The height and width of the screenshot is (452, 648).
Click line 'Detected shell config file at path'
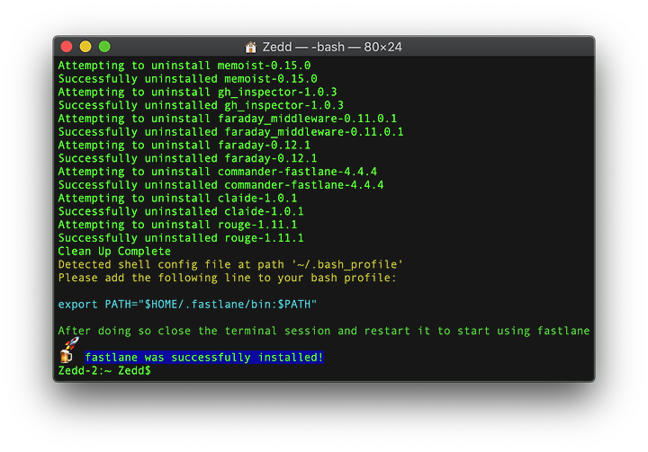pos(230,264)
